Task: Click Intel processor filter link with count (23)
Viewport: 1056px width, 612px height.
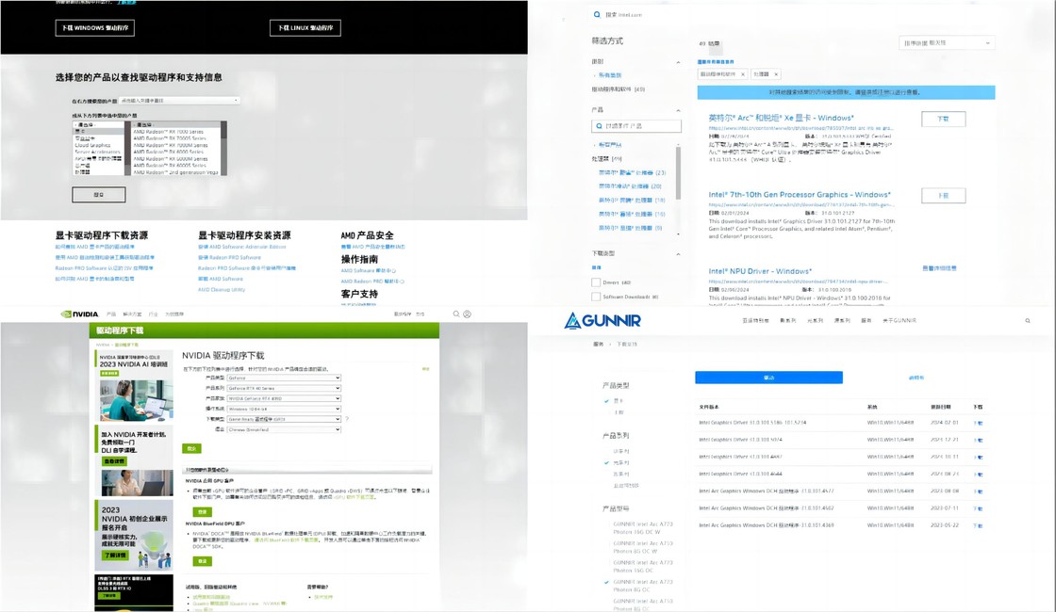Action: tap(632, 173)
